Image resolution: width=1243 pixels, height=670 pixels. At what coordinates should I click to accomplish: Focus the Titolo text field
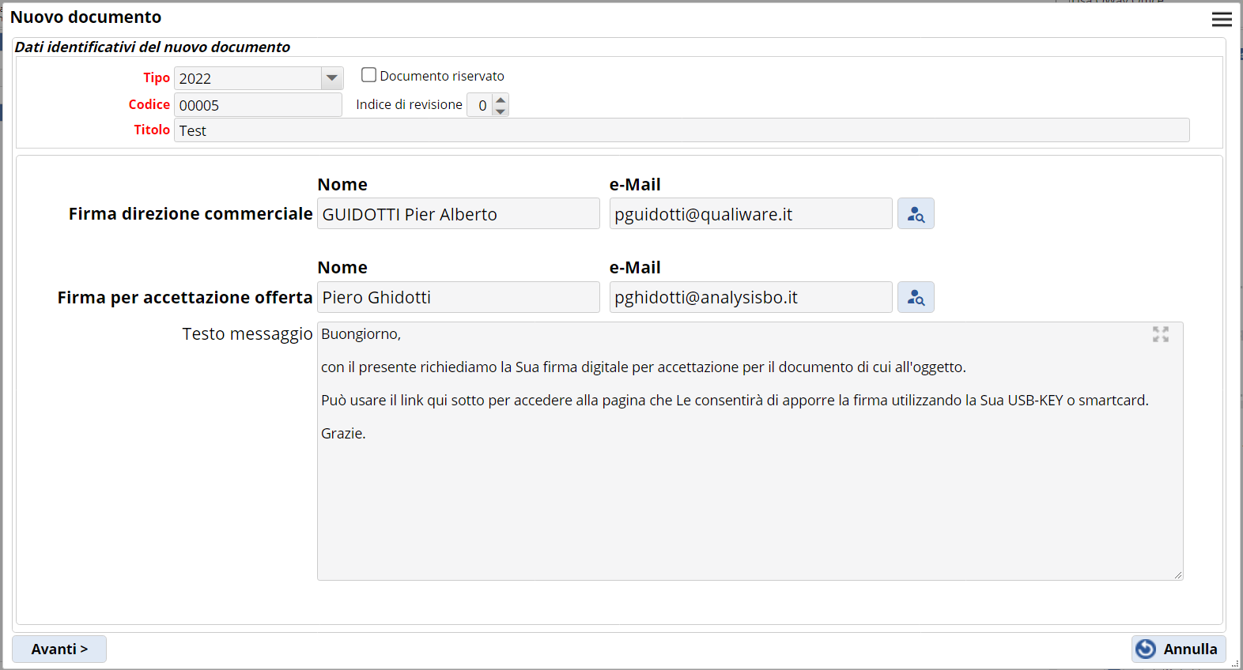pyautogui.click(x=681, y=130)
